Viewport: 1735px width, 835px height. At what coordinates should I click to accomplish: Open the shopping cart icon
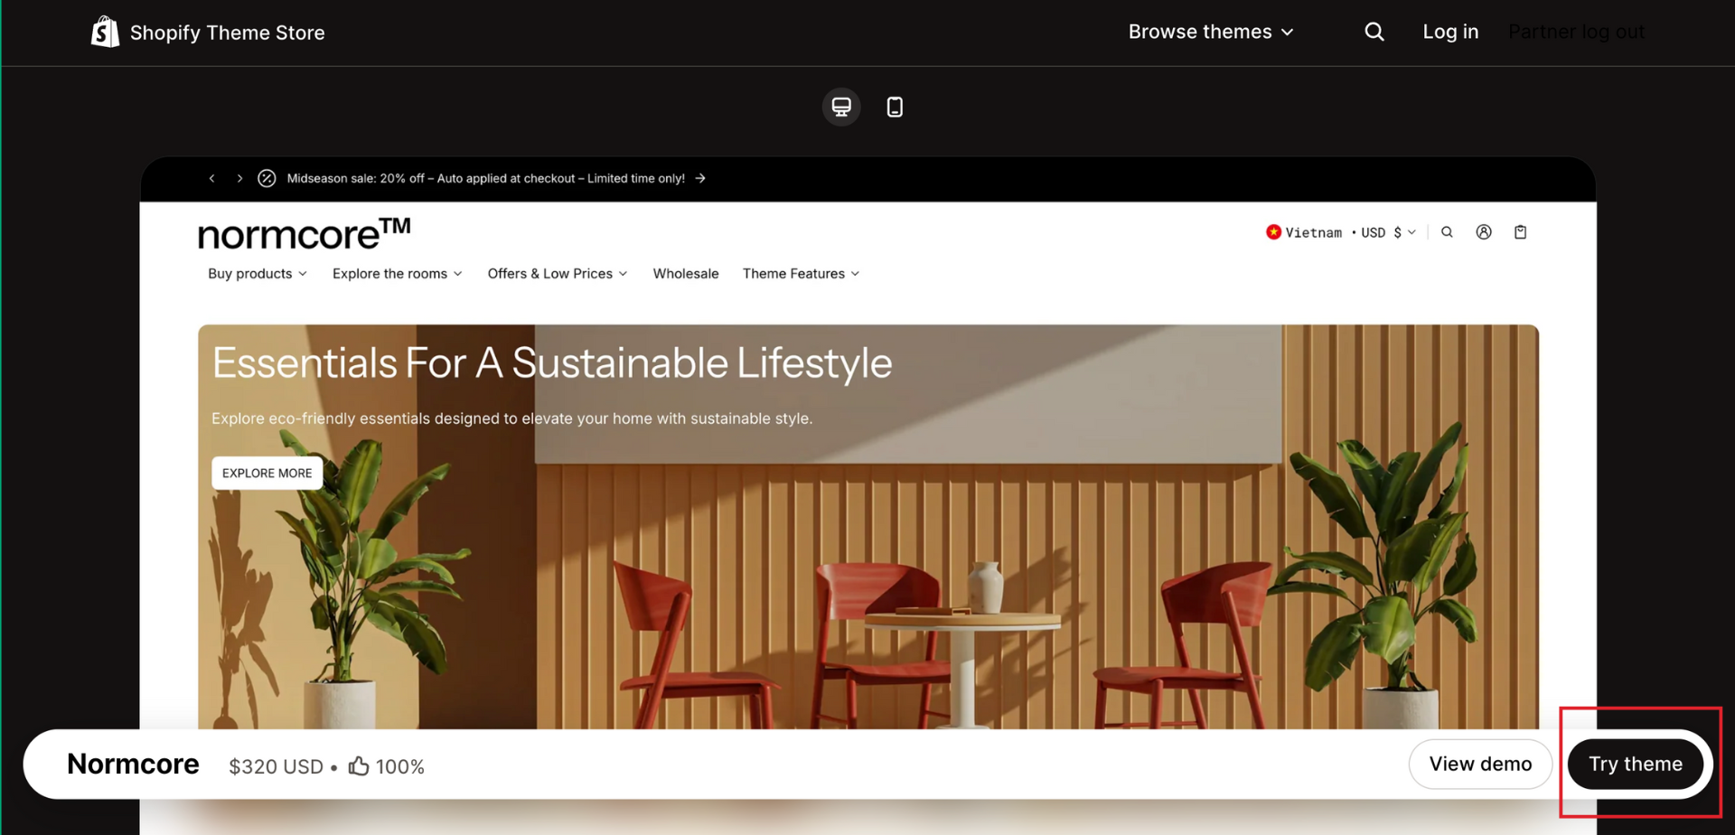1521,232
